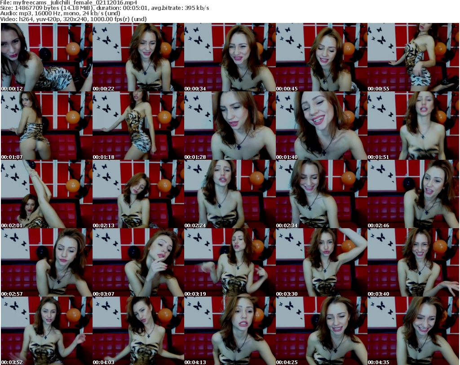The height and width of the screenshot is (365, 460).
Task: Select the frame marked 00:03:19
Action: click(230, 262)
